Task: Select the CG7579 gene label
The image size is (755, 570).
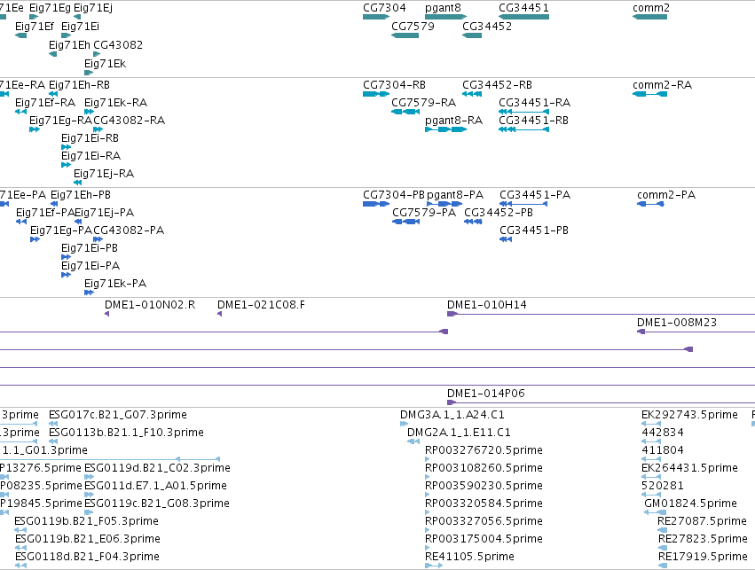Action: (413, 27)
